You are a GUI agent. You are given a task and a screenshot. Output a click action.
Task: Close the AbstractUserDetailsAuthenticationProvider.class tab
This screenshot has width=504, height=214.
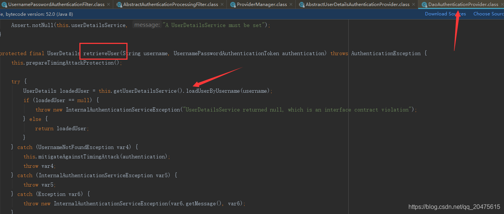click(414, 5)
